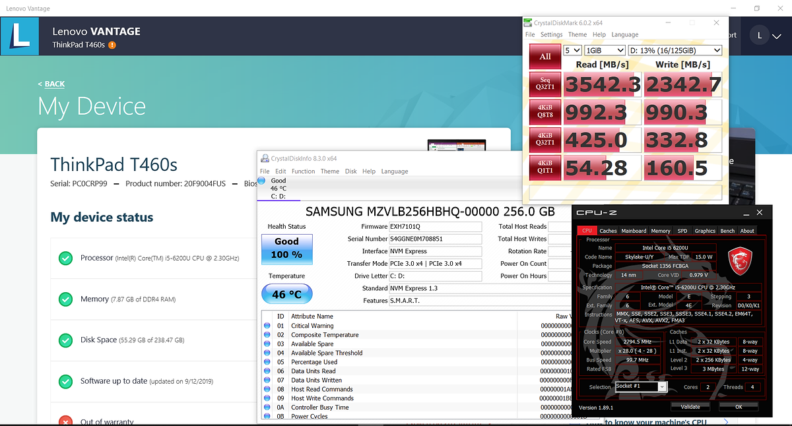Viewport: 792px width, 426px height.
Task: Click the orange warning badge next to ThinkPad T460s
Action: 112,45
